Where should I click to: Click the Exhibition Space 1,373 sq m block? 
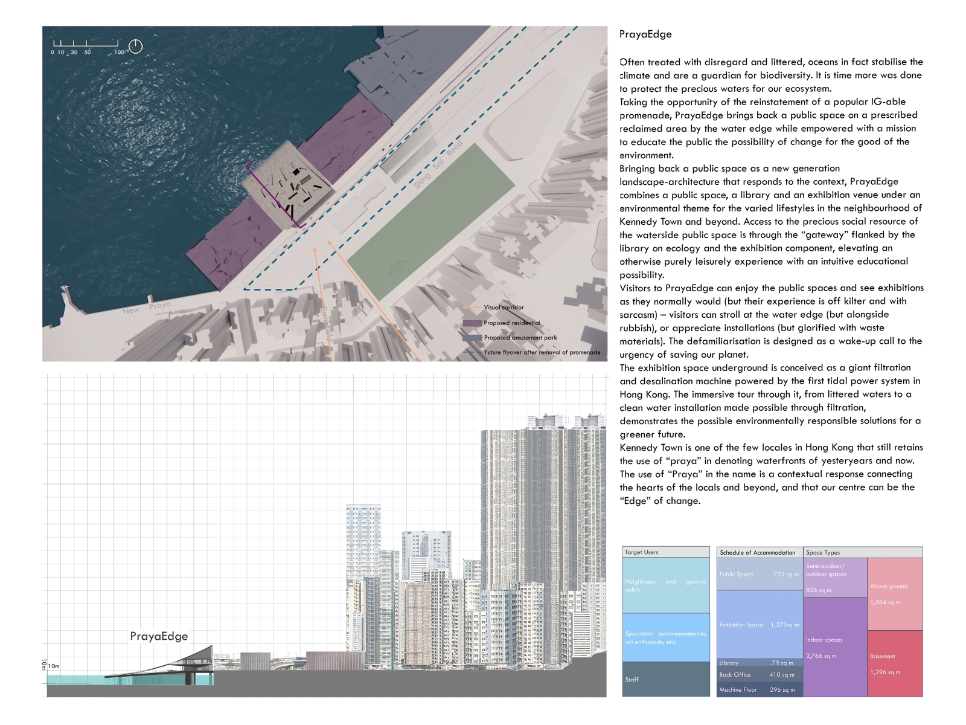coord(759,625)
